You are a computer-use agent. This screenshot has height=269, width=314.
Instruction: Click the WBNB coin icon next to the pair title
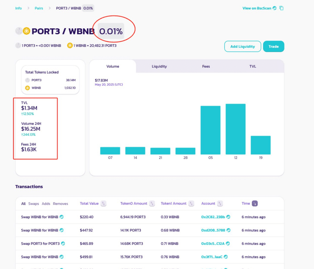pyautogui.click(x=26, y=31)
